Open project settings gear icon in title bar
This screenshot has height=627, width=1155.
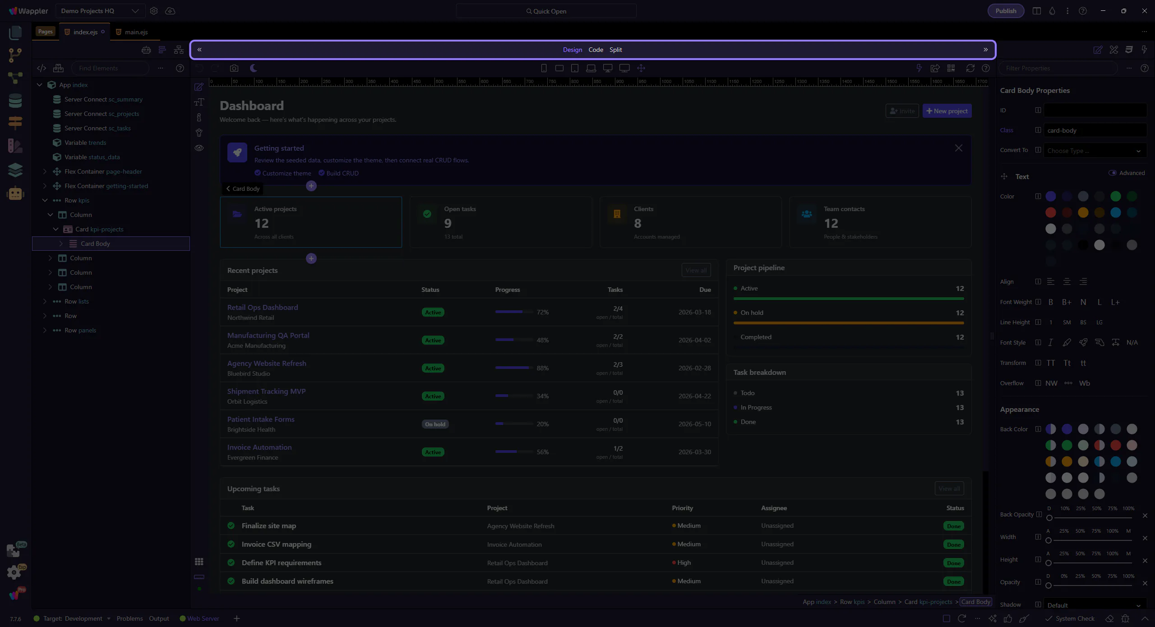point(154,11)
